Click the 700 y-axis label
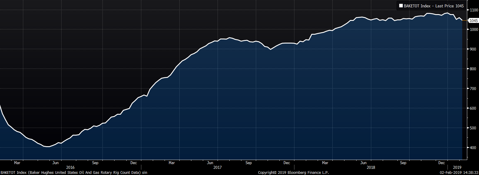Viewport: 479px width, 175px height. pyautogui.click(x=473, y=89)
